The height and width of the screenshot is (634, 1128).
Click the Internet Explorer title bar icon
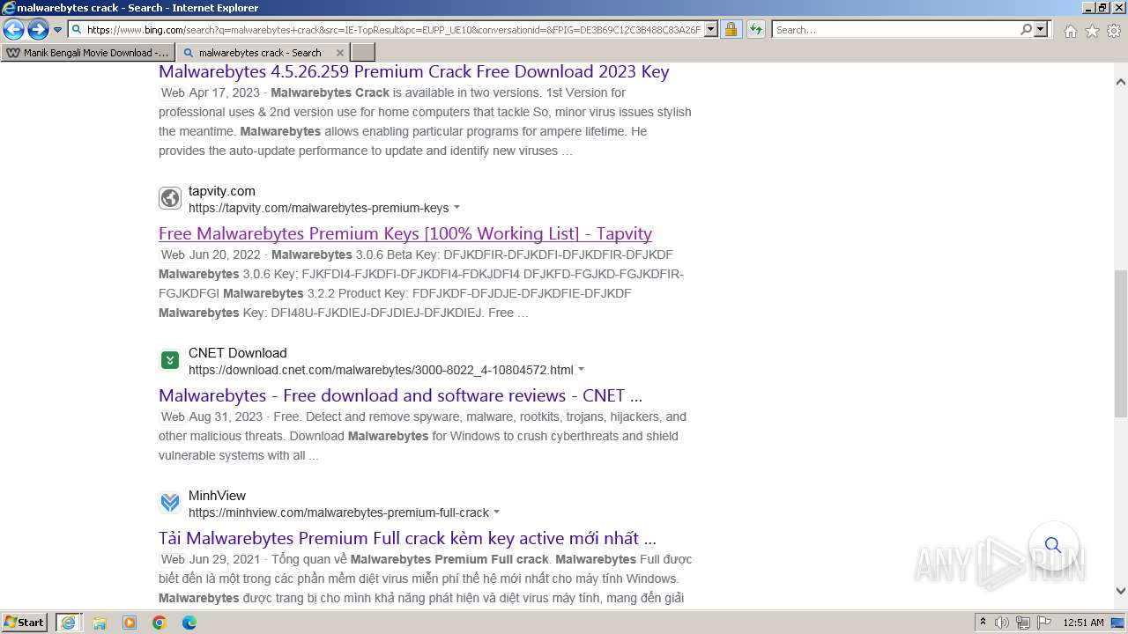pyautogui.click(x=9, y=8)
